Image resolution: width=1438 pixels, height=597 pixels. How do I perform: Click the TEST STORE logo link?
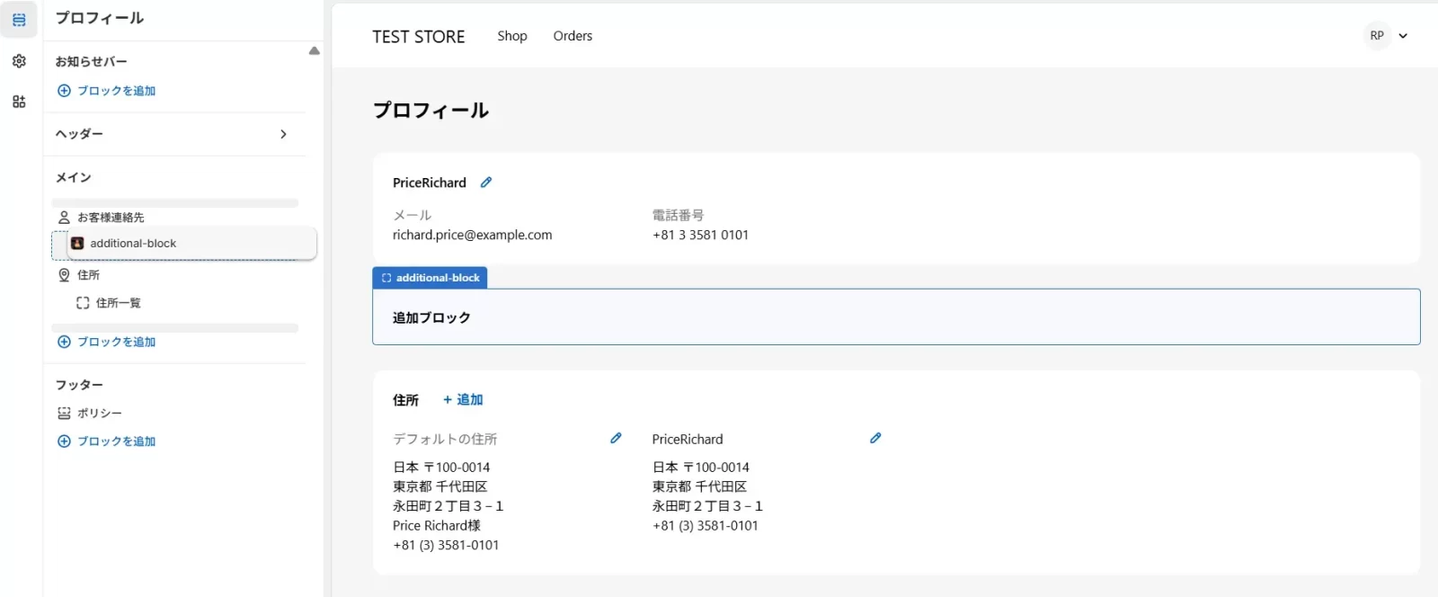(419, 37)
